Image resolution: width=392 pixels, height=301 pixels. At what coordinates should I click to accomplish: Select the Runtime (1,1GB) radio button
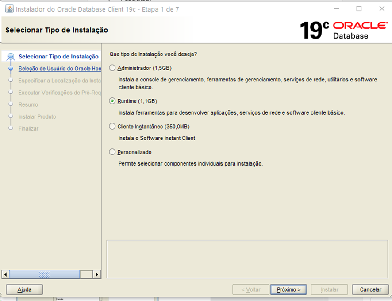[112, 101]
